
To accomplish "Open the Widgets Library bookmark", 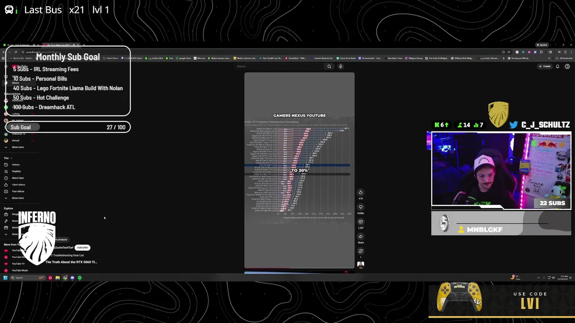I will (415, 58).
